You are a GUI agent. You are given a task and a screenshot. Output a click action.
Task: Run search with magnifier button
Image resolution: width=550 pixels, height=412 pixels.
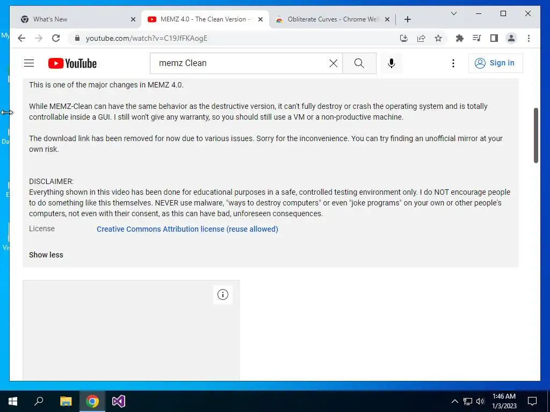(x=359, y=63)
